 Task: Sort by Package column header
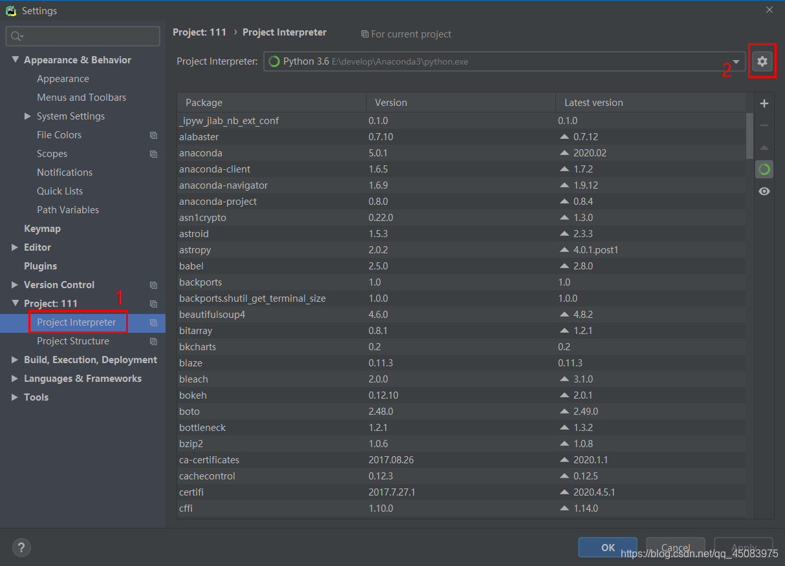tap(272, 102)
